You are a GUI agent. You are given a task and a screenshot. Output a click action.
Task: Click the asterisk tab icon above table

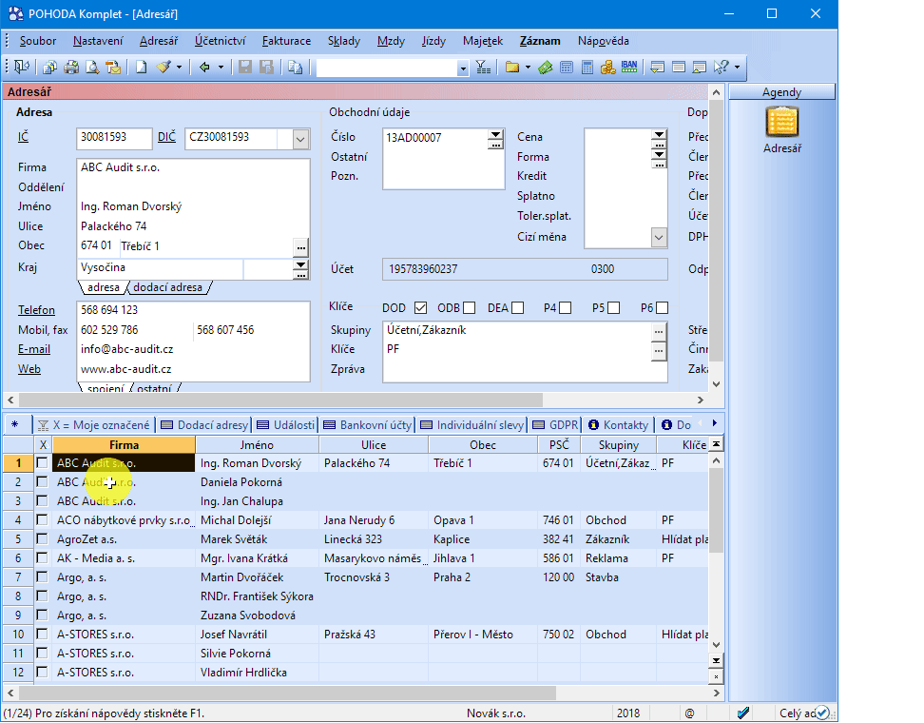(14, 424)
